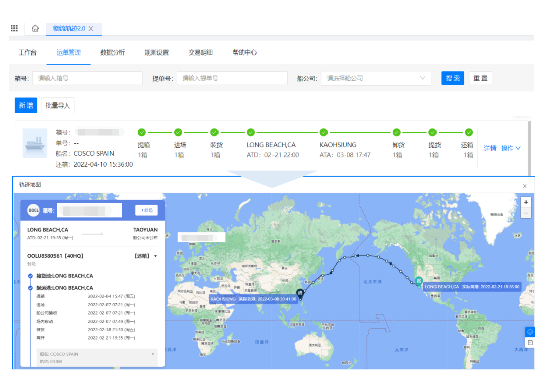Click the black destination marker at Kaohsiung
Image resolution: width=545 pixels, height=370 pixels.
pos(300,293)
